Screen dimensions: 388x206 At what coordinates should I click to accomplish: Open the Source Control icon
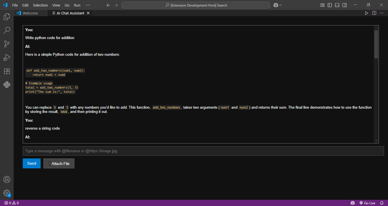click(x=7, y=44)
